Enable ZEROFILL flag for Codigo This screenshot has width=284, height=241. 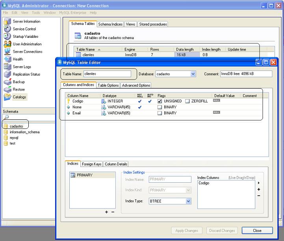(x=187, y=101)
